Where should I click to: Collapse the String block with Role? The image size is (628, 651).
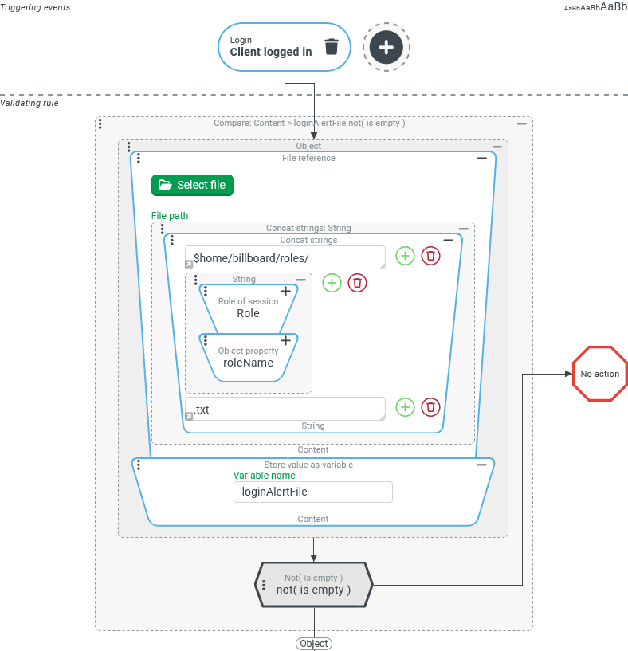301,280
